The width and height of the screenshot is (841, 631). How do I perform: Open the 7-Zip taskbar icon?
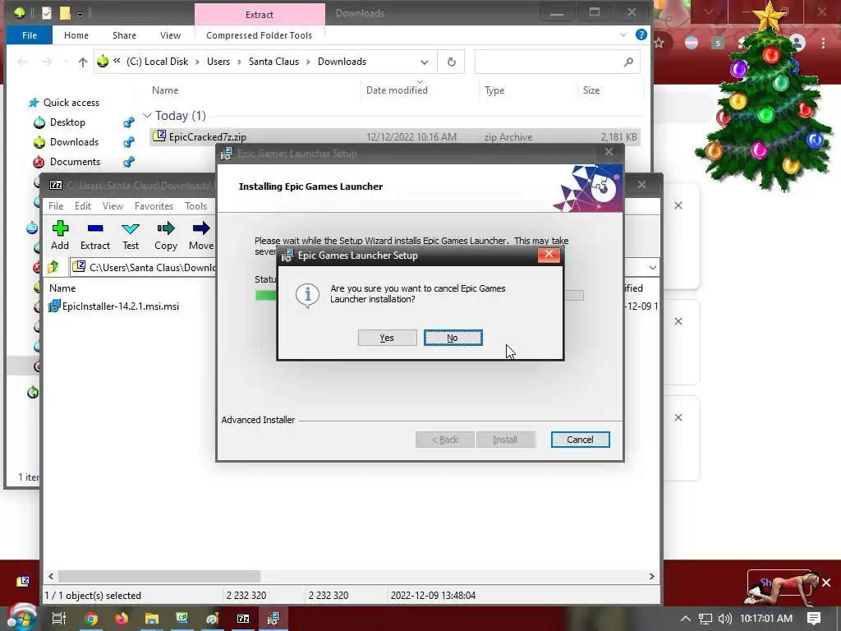[243, 619]
